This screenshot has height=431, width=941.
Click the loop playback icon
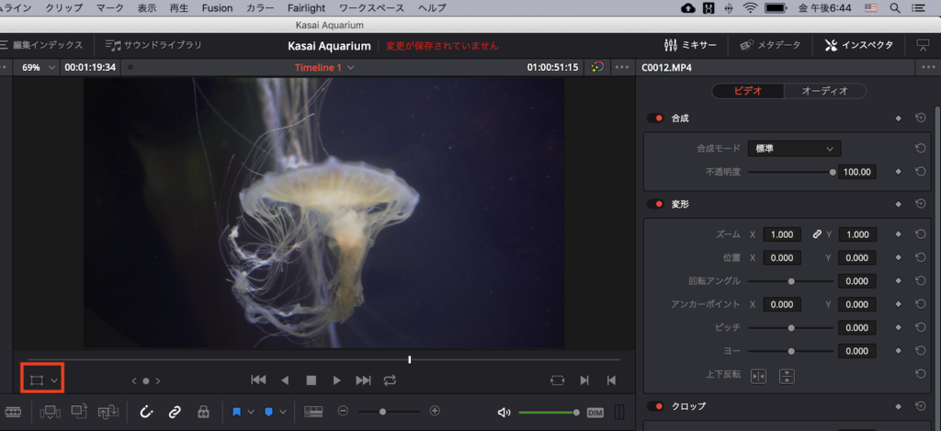point(390,380)
